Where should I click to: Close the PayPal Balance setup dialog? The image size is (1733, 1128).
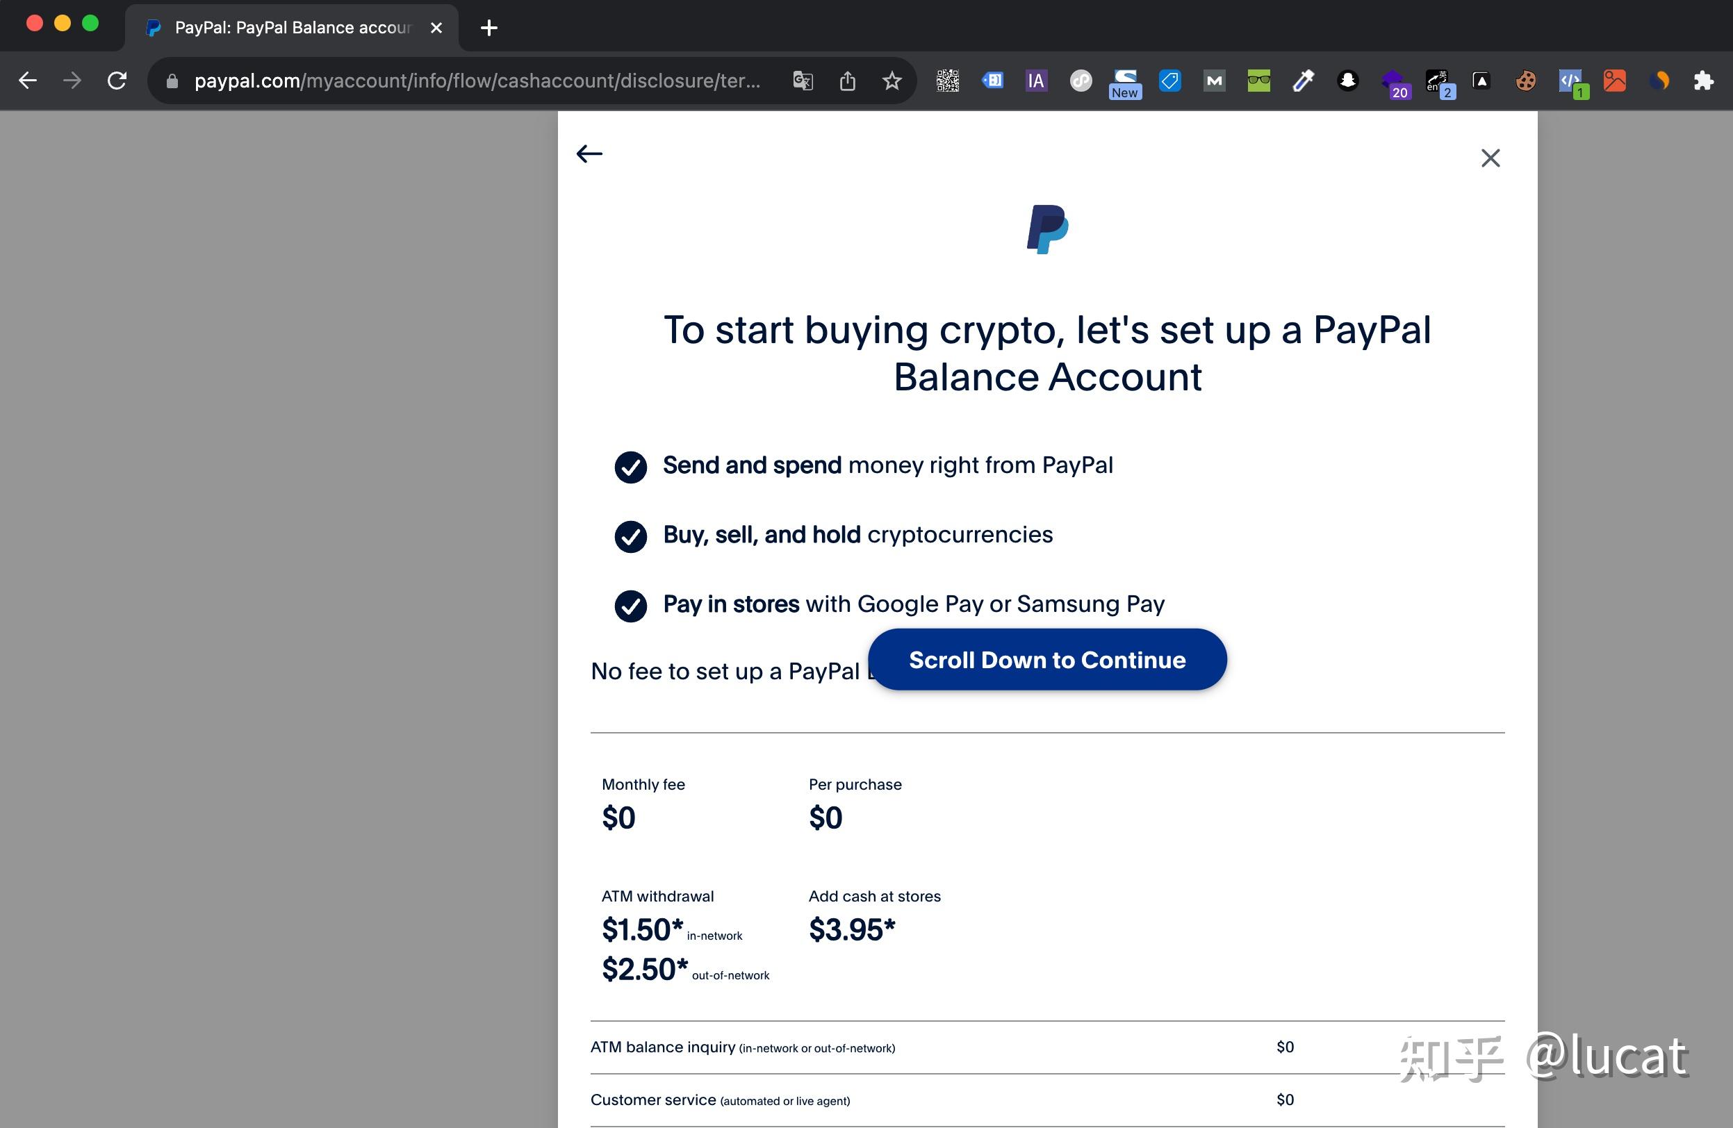point(1490,158)
